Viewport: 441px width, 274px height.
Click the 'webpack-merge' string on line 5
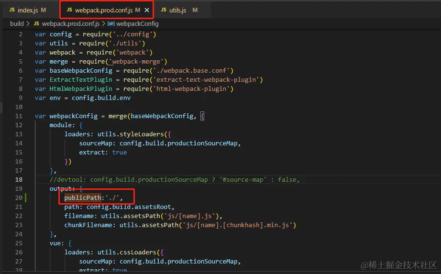click(x=136, y=62)
